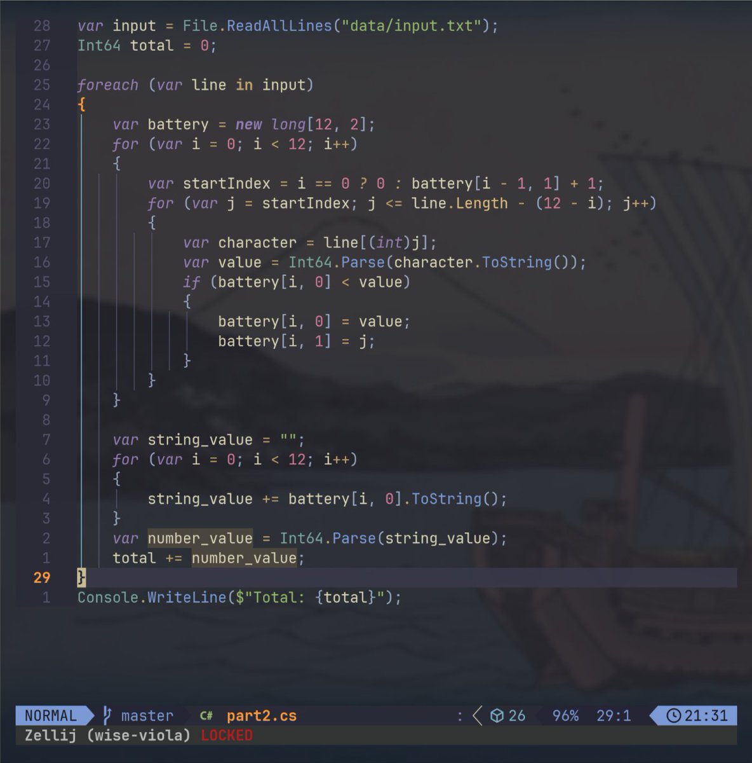Click the blue powerline arrow after NORMAL badge

[88, 715]
